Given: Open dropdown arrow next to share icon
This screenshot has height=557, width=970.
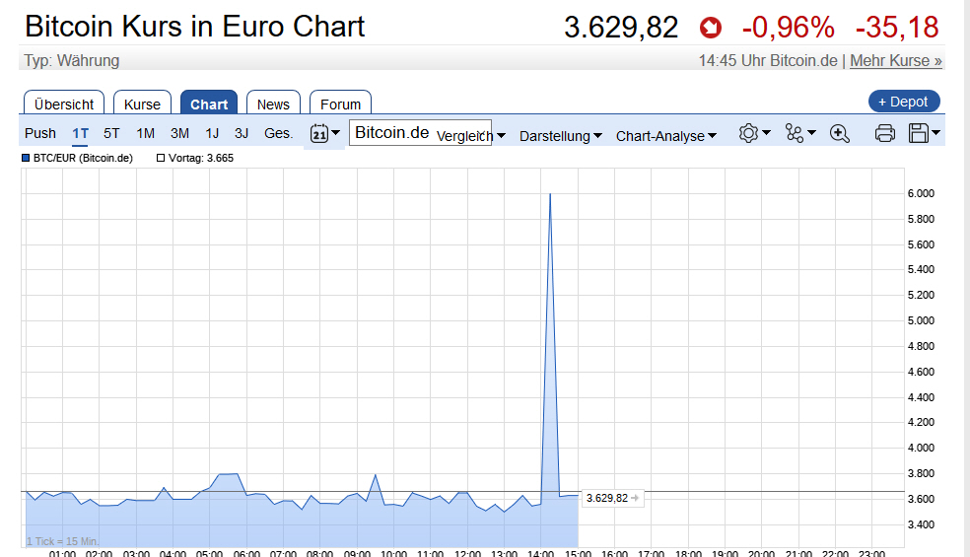Looking at the screenshot, I should pyautogui.click(x=812, y=132).
